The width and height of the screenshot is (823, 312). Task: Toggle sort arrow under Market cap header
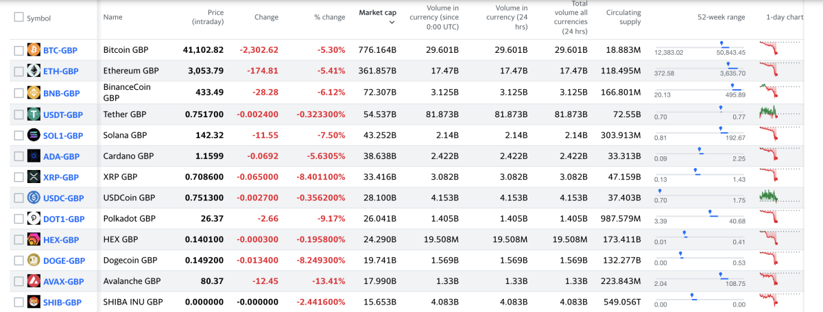click(x=392, y=23)
